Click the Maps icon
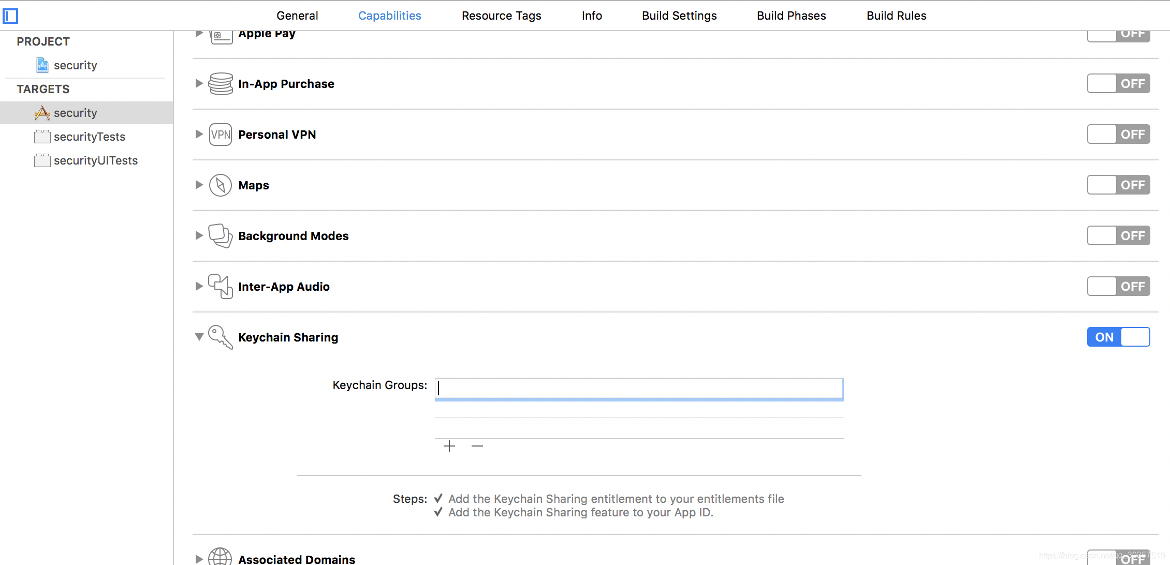The height and width of the screenshot is (565, 1170). click(220, 186)
